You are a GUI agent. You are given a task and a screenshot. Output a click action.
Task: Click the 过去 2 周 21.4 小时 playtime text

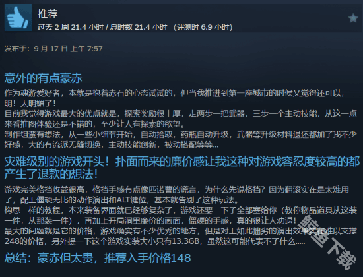71,27
